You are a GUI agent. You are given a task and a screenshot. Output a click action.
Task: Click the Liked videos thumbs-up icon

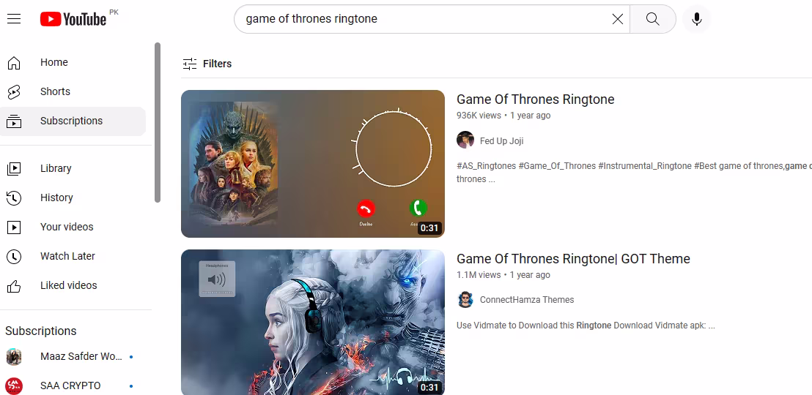pos(14,285)
